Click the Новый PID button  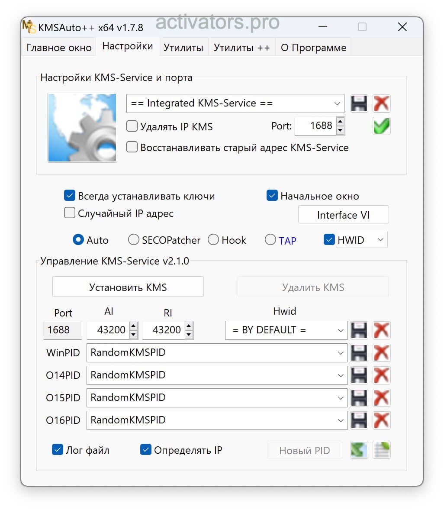[x=305, y=450]
